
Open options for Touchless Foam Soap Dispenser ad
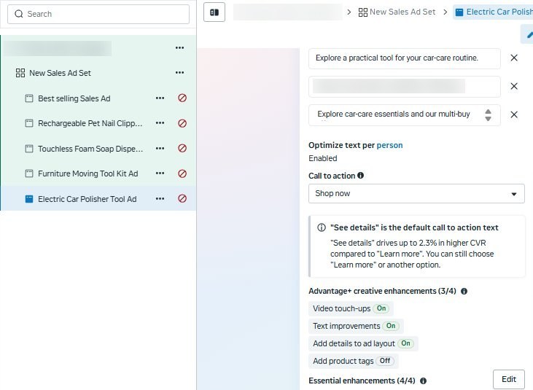[x=160, y=149]
